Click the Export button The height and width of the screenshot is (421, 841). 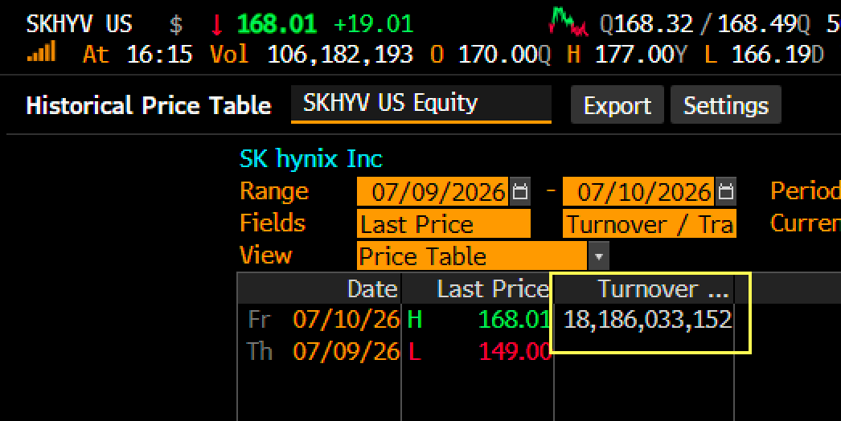point(617,104)
